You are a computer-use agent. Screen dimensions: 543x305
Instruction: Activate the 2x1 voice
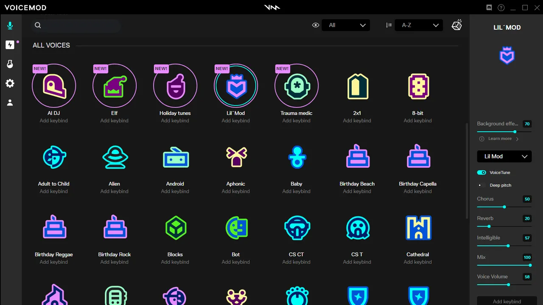click(357, 86)
